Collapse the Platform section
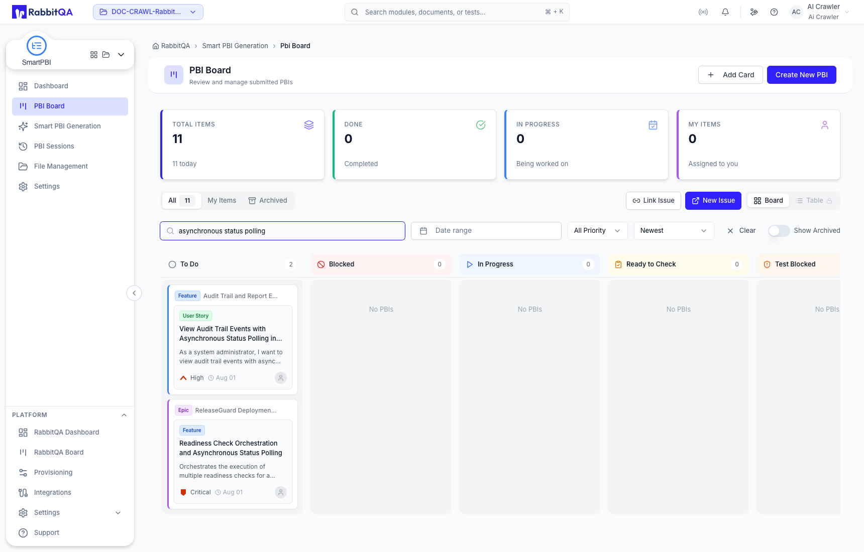The image size is (864, 552). tap(124, 415)
